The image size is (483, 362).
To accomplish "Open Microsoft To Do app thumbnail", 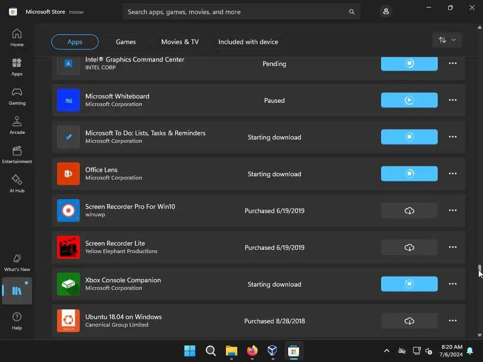I will coord(68,137).
